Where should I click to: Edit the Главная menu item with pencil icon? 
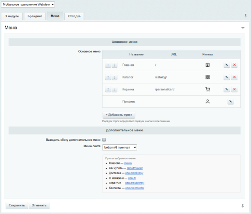click(226, 65)
